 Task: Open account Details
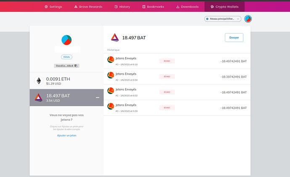click(66, 57)
